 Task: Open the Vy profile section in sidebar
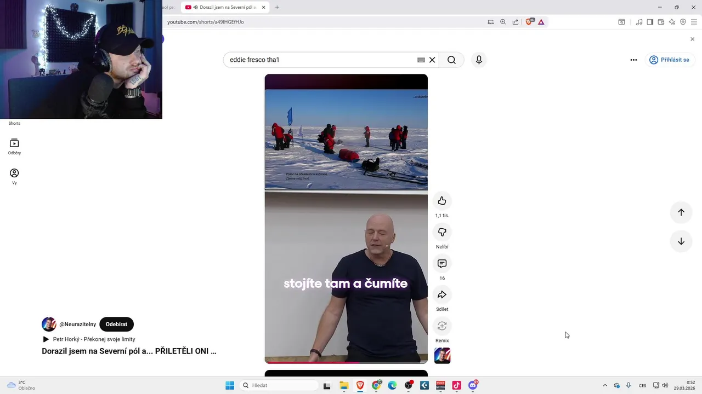click(x=14, y=176)
